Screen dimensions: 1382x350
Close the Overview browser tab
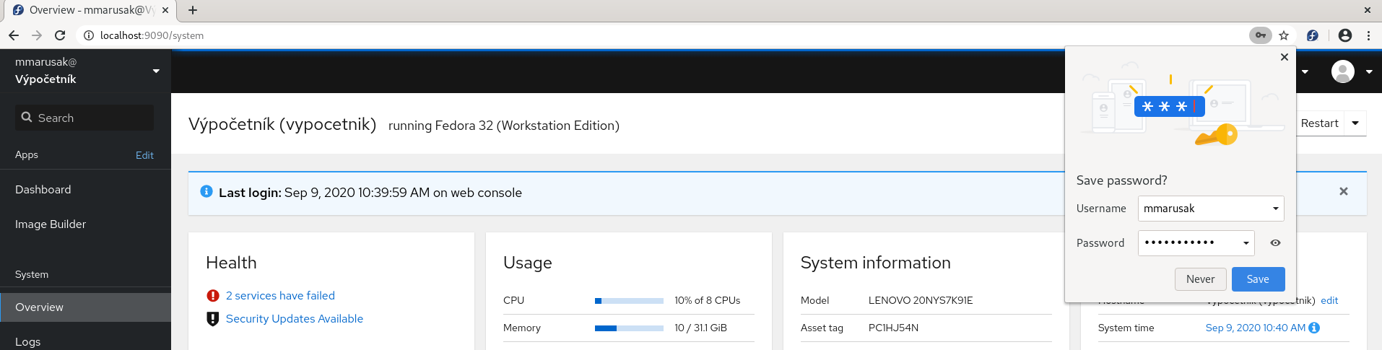(x=165, y=10)
